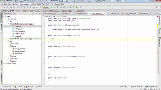Start debugging with the bug icon
161x90 pixels.
click(x=54, y=7)
